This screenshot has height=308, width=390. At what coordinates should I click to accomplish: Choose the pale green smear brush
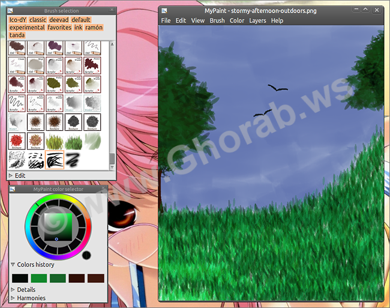(x=92, y=141)
